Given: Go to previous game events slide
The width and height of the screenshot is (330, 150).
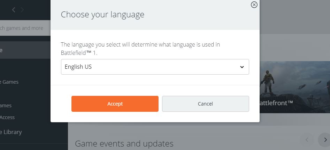Looking at the screenshot, I should (307, 140).
